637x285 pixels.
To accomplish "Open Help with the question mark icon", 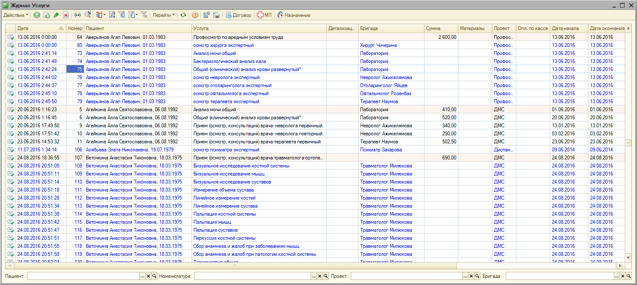I will (195, 15).
